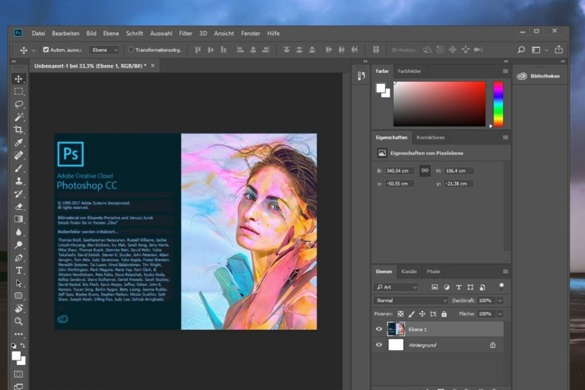This screenshot has width=585, height=390.
Task: Close the Unbenannt-1 document tab
Action: point(152,65)
